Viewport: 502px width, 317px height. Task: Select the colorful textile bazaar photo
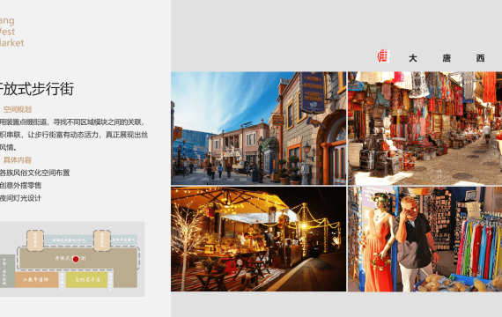point(424,128)
